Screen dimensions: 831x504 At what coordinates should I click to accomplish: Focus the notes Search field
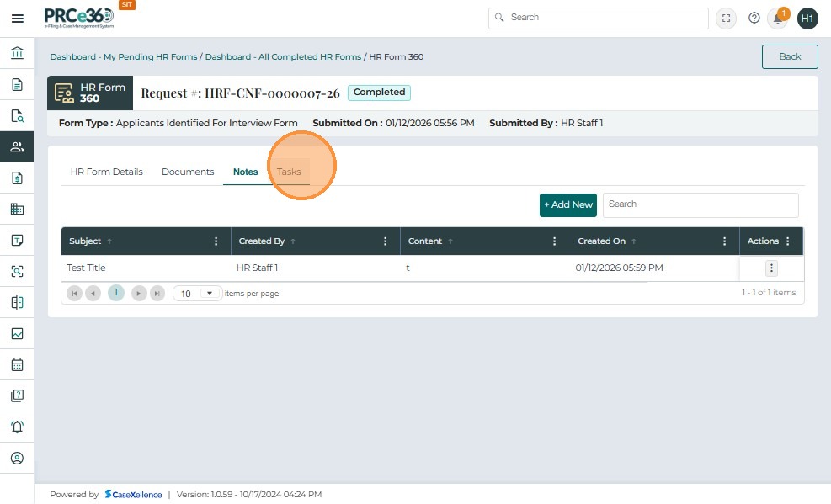700,205
